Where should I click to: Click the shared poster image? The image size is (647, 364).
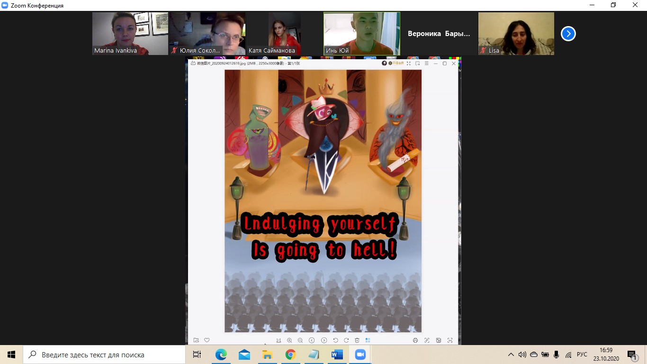pyautogui.click(x=323, y=201)
